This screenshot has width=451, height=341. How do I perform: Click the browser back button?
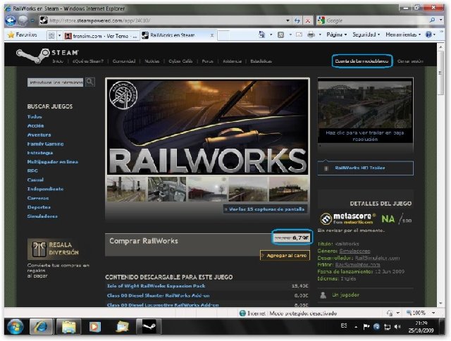click(x=11, y=20)
